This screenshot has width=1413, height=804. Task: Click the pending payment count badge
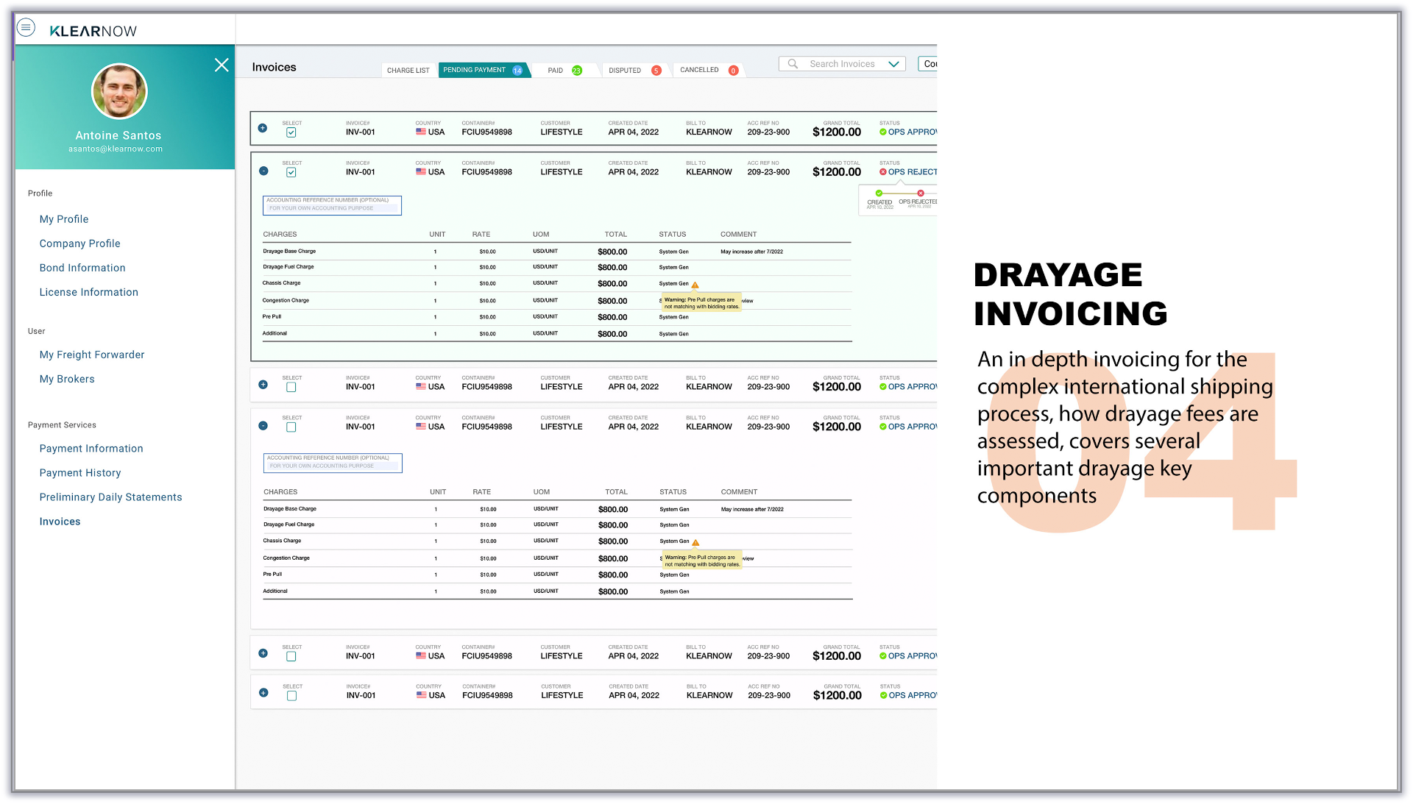click(x=517, y=71)
